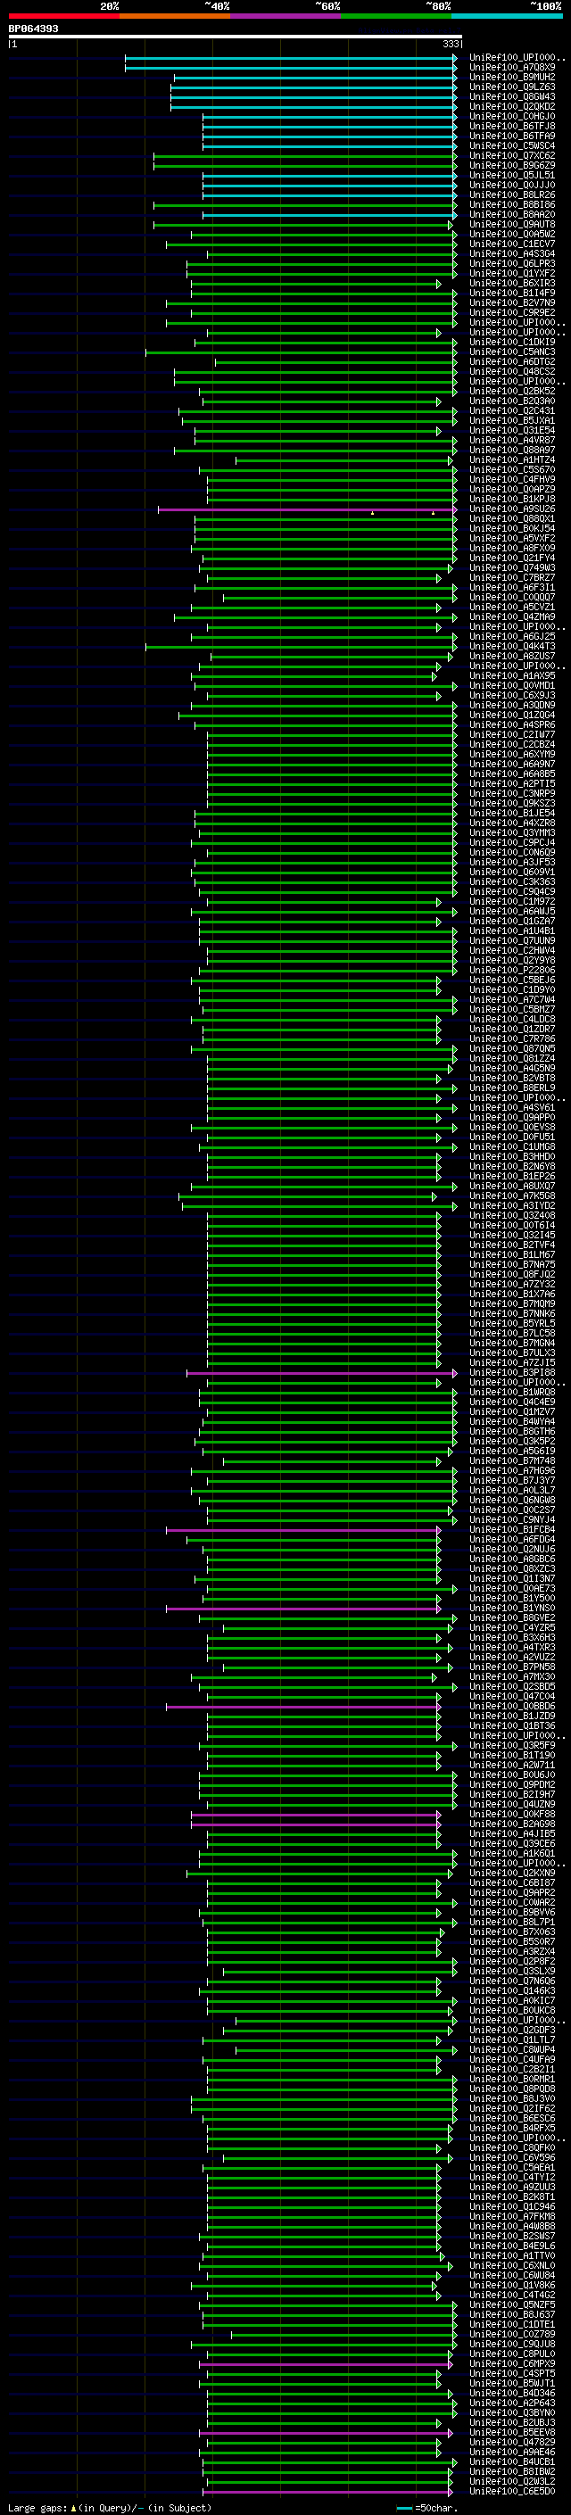Open hit UniRef100_Q2QKD2
Viewport: 571px width, 2515px height.
pyautogui.click(x=512, y=106)
